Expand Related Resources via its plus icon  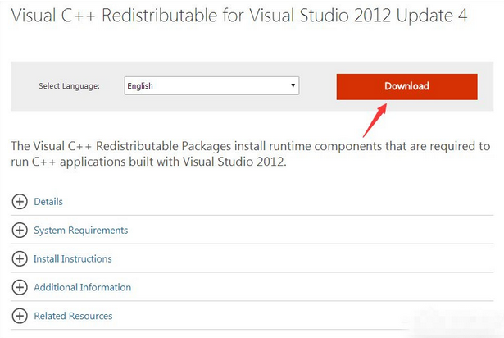(20, 316)
